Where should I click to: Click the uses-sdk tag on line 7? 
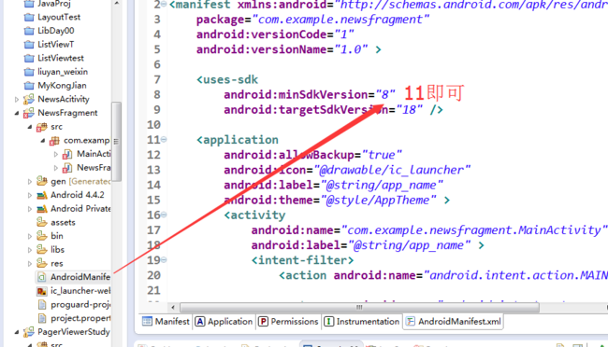pyautogui.click(x=227, y=79)
